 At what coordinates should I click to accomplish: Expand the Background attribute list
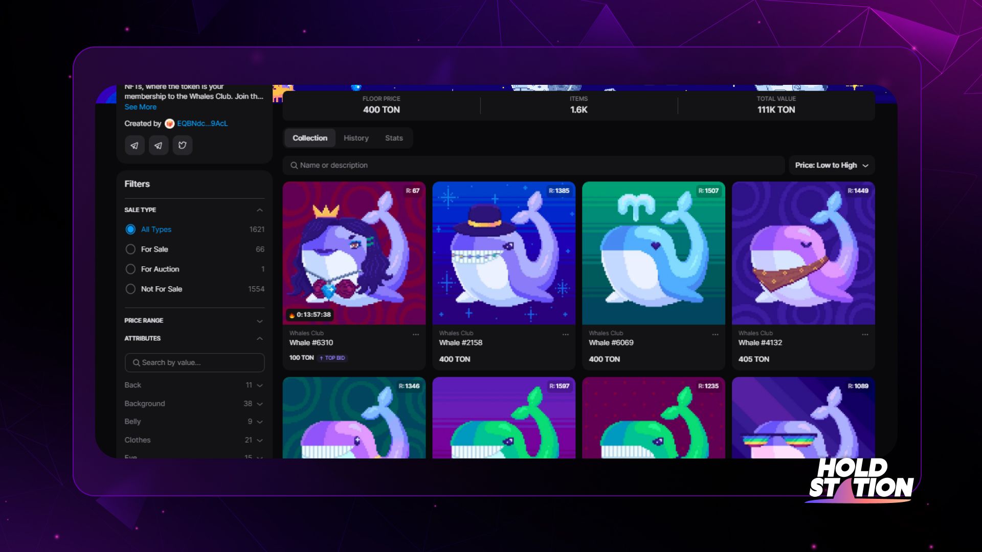tap(260, 404)
